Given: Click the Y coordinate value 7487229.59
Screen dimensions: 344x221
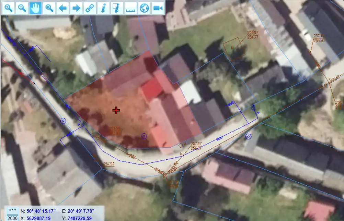Looking at the screenshot, I should 79,218.
